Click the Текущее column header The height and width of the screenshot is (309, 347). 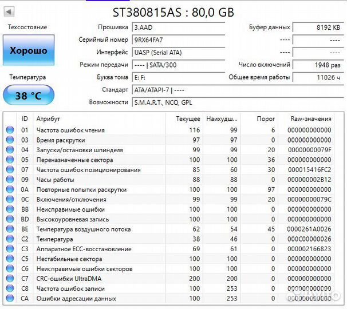click(184, 119)
